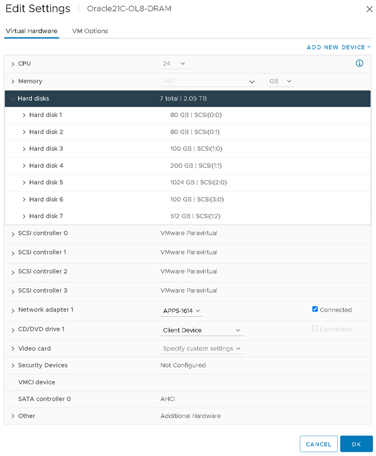Select the 1024 GB | SCSI(2:0) value

pos(199,182)
